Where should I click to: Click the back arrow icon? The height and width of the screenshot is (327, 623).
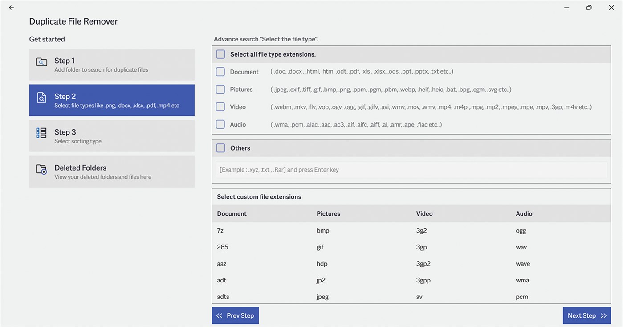coord(12,8)
